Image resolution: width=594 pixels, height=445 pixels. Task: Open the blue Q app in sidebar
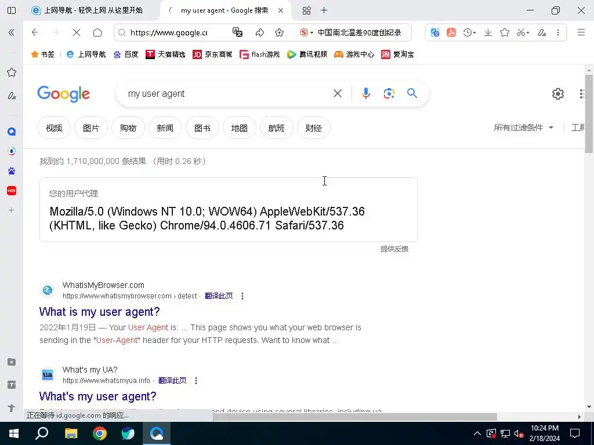tap(12, 132)
